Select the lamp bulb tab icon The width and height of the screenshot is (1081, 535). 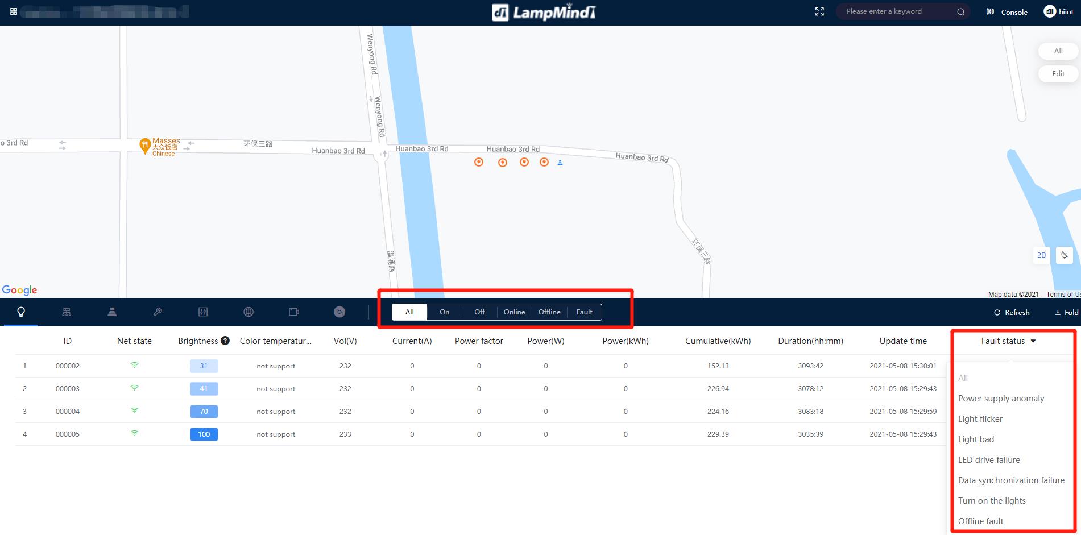[21, 312]
